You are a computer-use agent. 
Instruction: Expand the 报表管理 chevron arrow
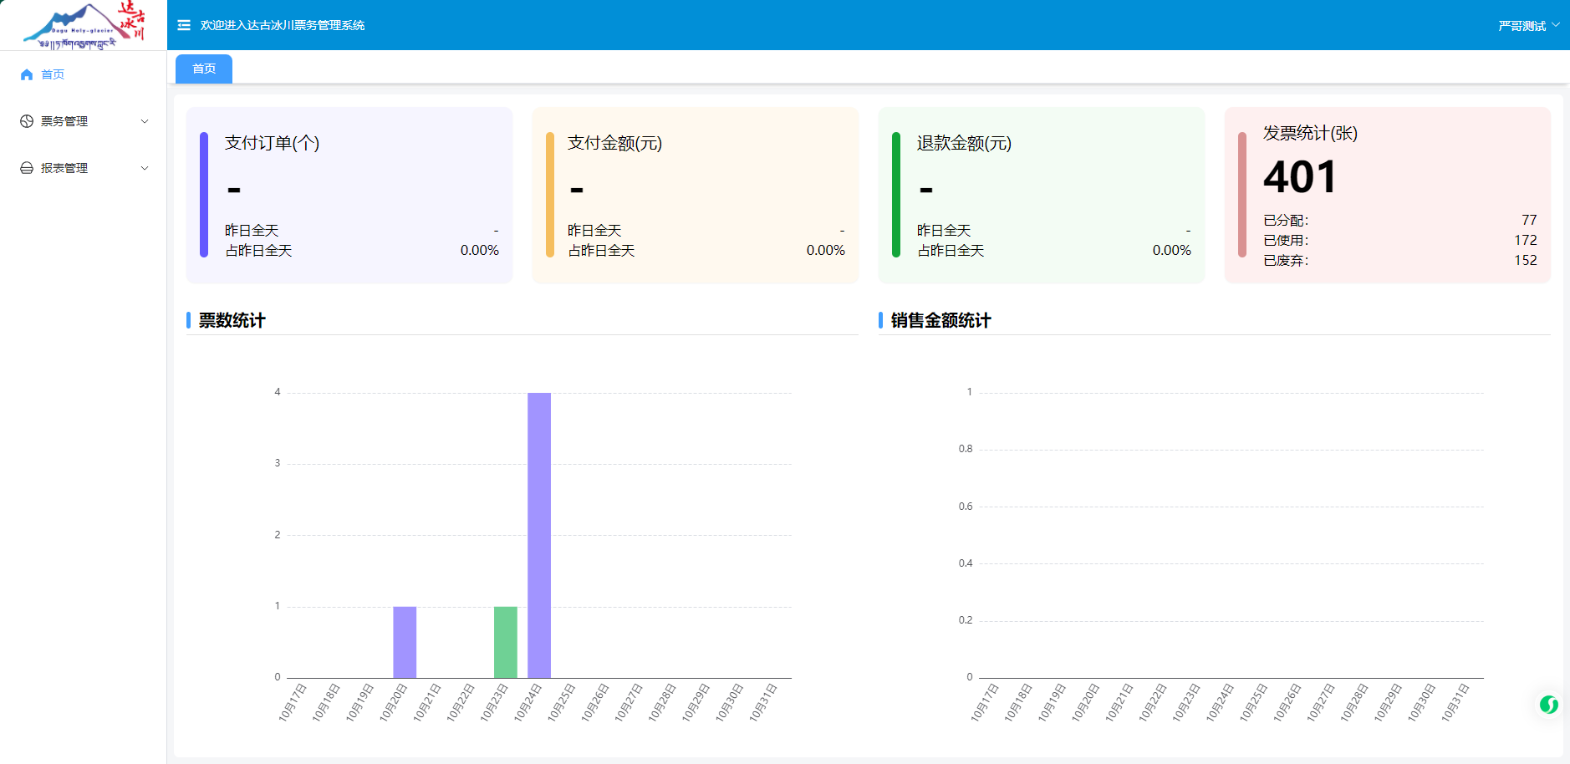coord(145,168)
